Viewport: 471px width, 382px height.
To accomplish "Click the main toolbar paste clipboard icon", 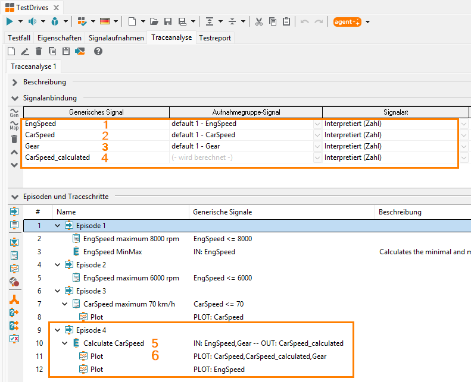I will (286, 21).
